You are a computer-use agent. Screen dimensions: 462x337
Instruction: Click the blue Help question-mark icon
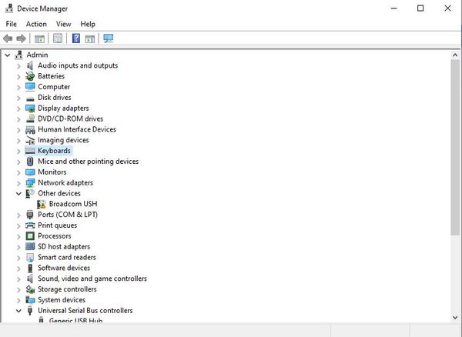tap(76, 38)
